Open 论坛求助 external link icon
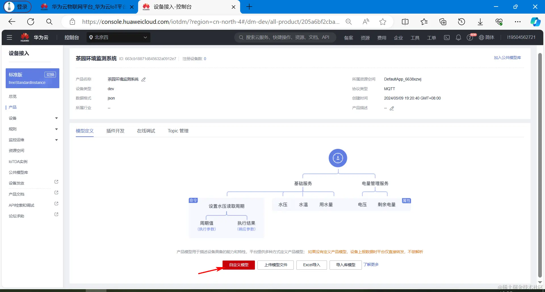This screenshot has height=292, width=545. pos(56,214)
